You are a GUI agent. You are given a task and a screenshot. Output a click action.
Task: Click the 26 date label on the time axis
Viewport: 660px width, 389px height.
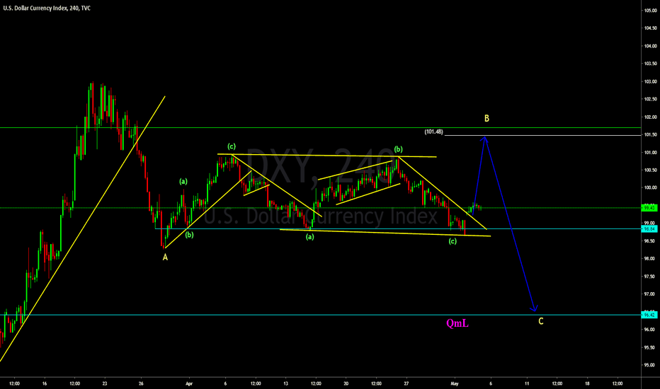141,383
